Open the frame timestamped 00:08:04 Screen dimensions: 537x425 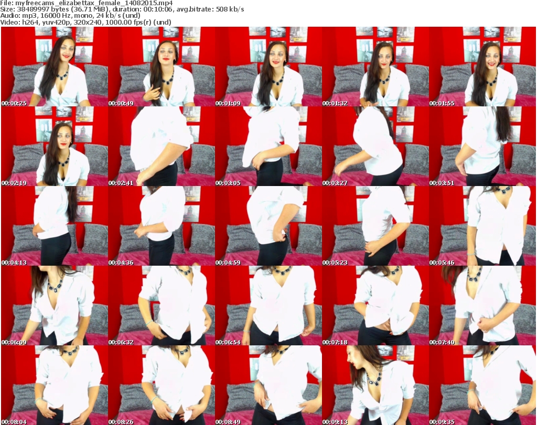click(55, 385)
